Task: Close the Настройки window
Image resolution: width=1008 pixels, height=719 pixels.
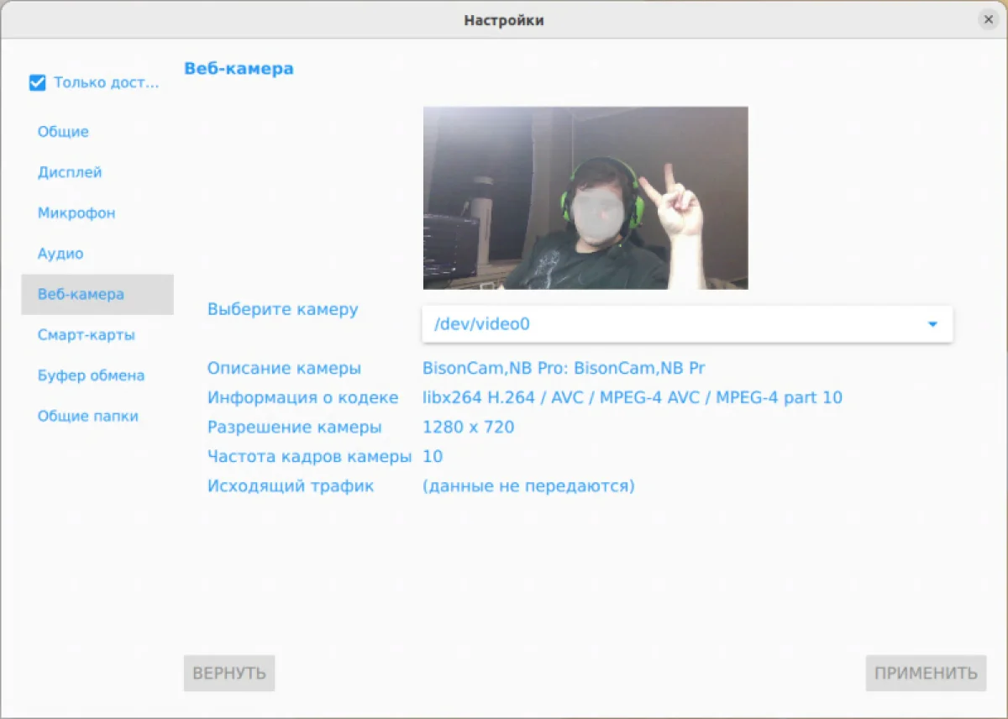Action: point(989,19)
